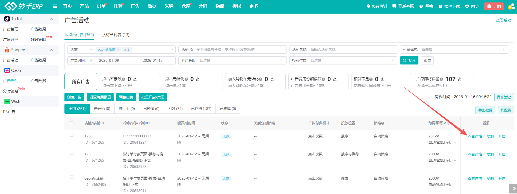Open the 店铺 filter type dropdown
This screenshot has width=517, height=194.
coord(81,50)
